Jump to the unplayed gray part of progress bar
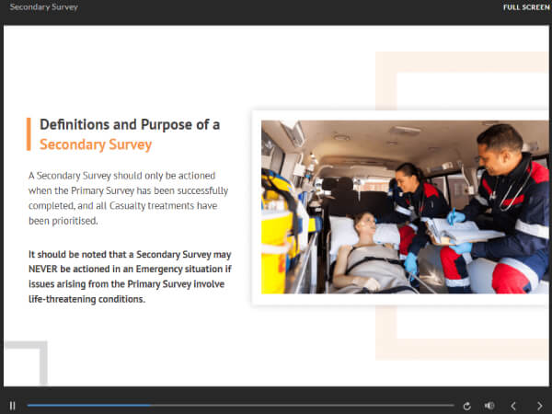 (x=303, y=406)
